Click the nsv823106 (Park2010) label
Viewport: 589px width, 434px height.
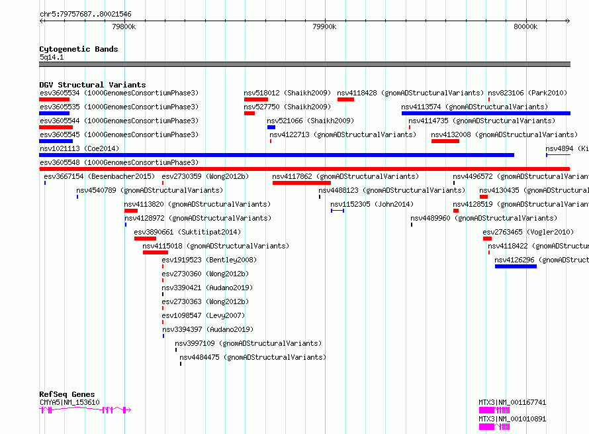pos(527,93)
